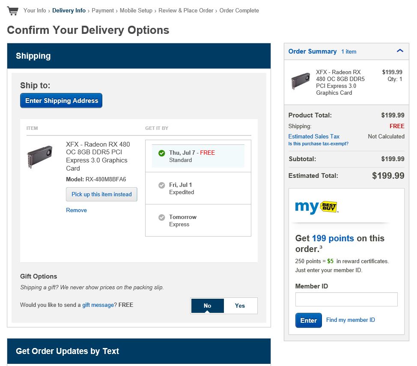
Task: Remove the graphics card from order
Action: 76,210
